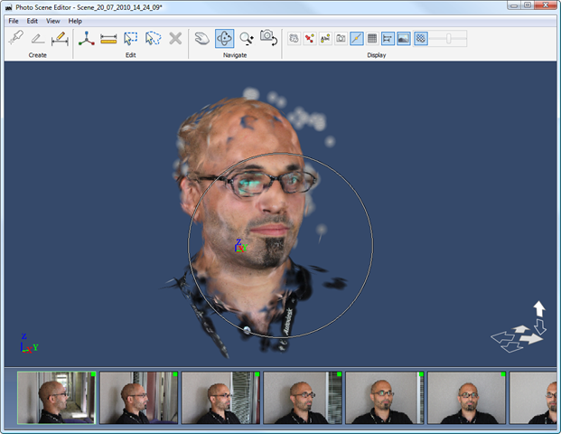This screenshot has width=561, height=434.
Task: Toggle the photo image display button
Action: click(x=403, y=38)
